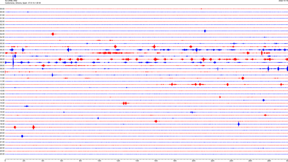Select the "06:30" trace time label

tap(2, 50)
